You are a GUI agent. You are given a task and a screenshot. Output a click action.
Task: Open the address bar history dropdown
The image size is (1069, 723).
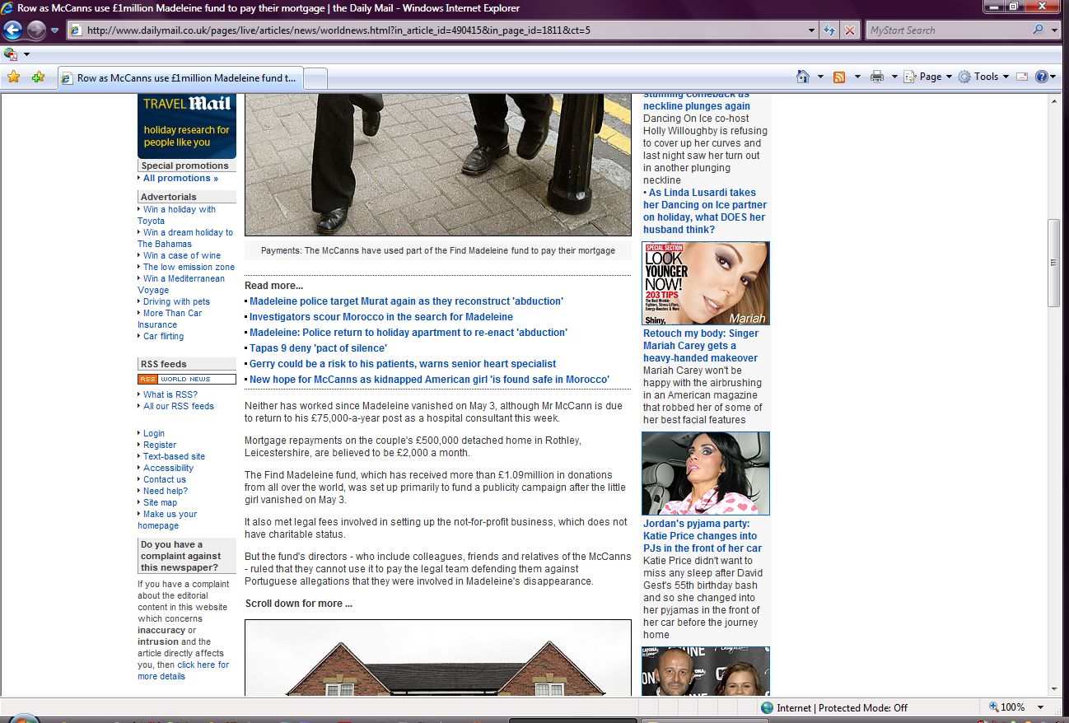coord(812,30)
